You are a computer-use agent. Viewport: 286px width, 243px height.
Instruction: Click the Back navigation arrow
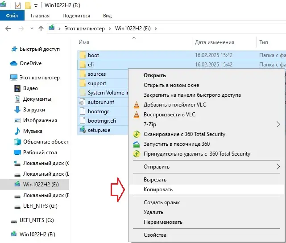8,29
